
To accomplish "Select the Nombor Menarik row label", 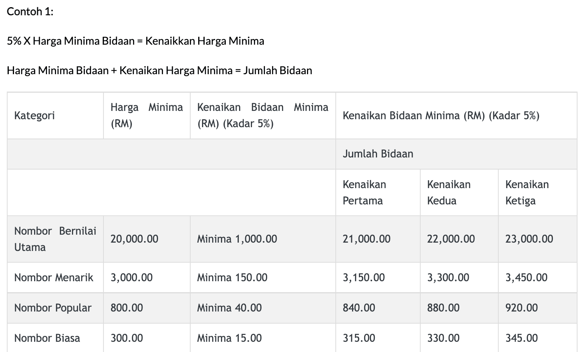I will 55,277.
